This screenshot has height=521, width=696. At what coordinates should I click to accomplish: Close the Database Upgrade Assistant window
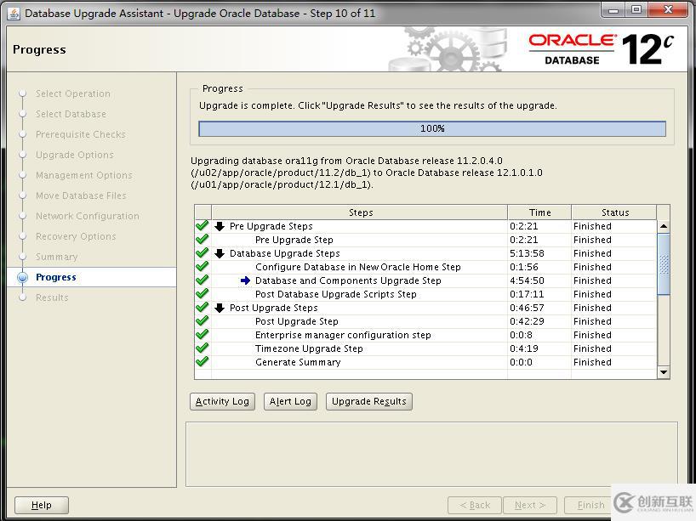coord(668,9)
